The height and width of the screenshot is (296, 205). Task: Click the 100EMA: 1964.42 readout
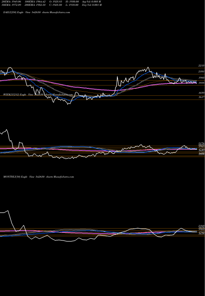point(35,2)
